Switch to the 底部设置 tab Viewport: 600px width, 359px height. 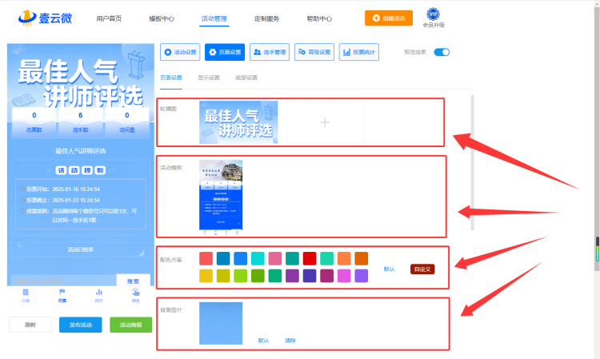(246, 78)
